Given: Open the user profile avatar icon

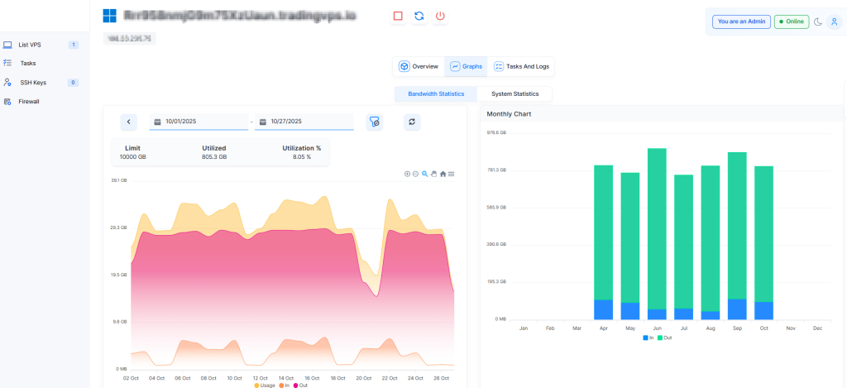Looking at the screenshot, I should pos(833,22).
